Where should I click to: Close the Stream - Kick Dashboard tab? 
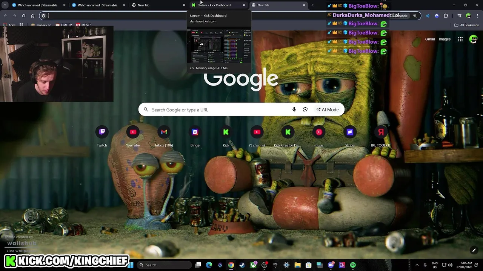point(244,5)
